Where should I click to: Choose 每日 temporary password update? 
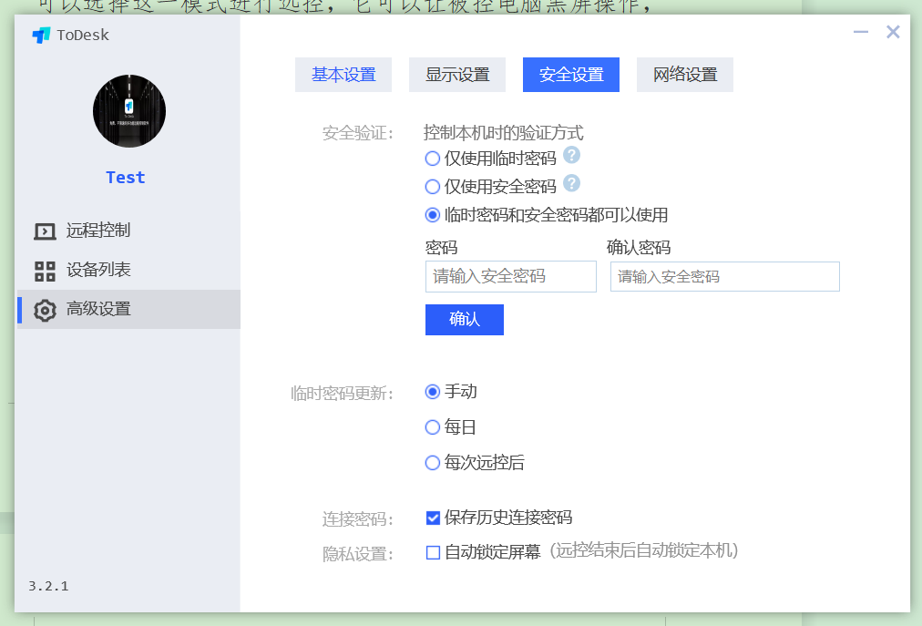pyautogui.click(x=433, y=427)
